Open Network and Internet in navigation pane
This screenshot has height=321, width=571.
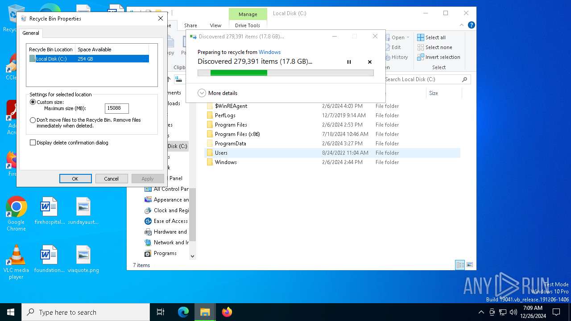(166, 243)
